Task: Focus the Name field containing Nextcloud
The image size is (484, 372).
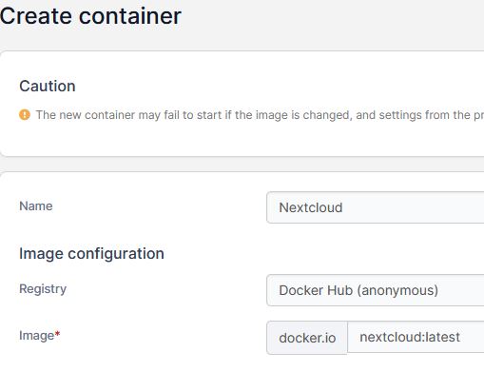Action: coord(376,207)
